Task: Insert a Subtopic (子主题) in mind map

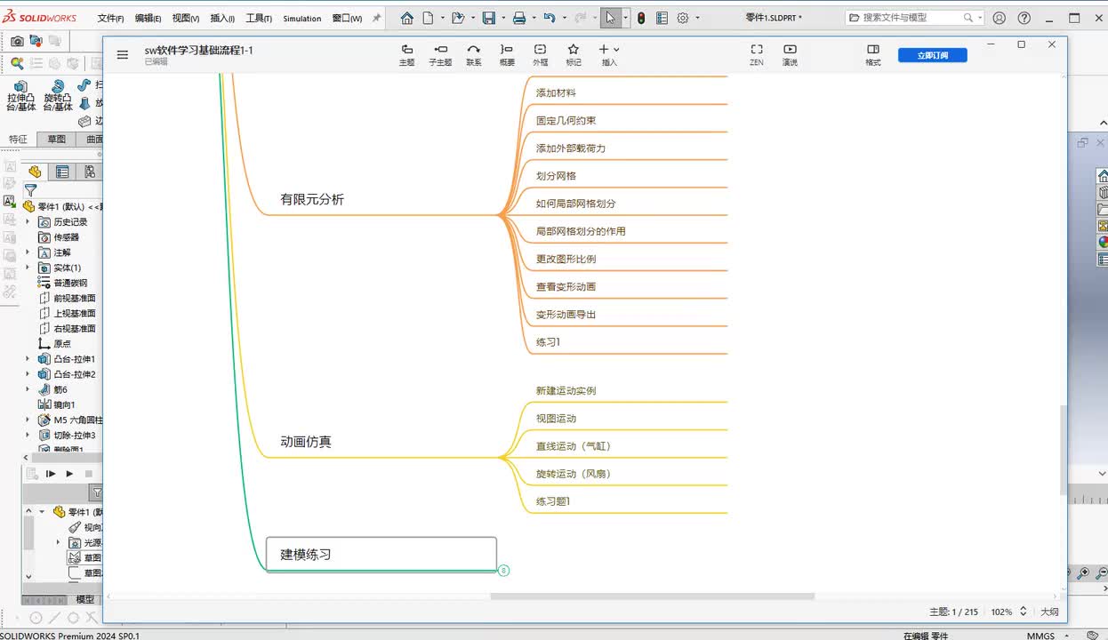Action: coord(440,55)
